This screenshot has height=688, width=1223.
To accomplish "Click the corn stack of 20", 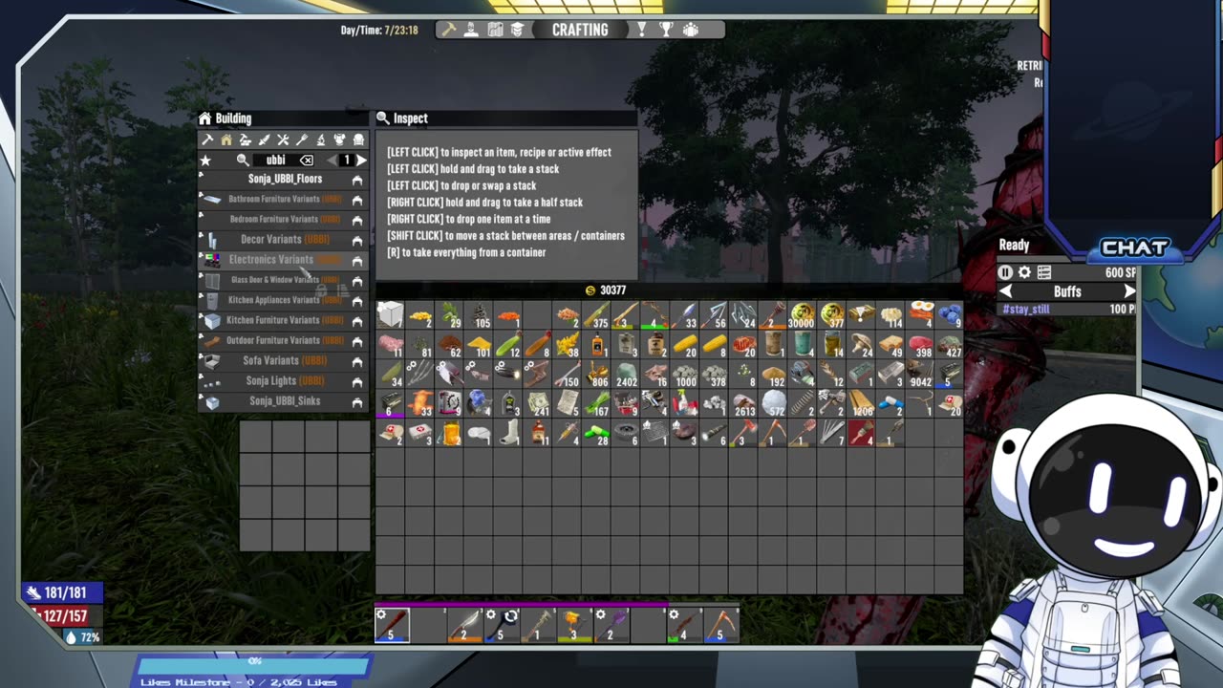I will point(684,345).
